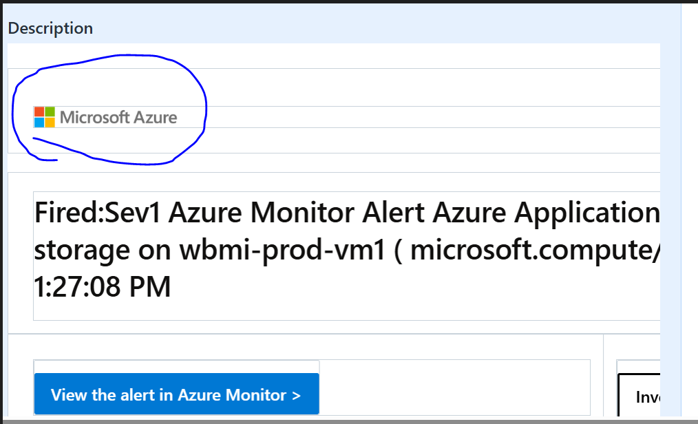The image size is (698, 424).
Task: Click the word "Azure" in the logo banner
Action: (x=156, y=118)
